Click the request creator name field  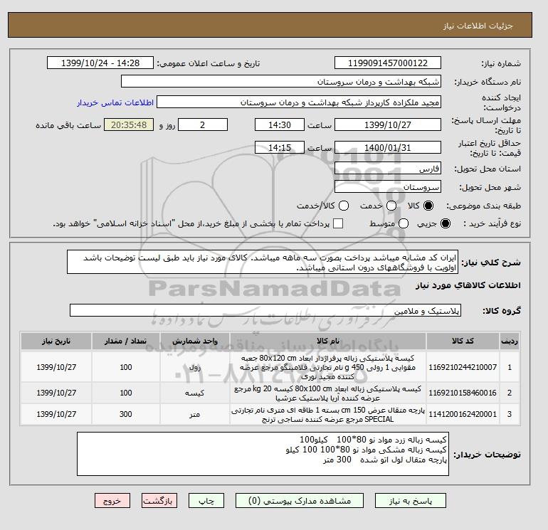click(299, 102)
